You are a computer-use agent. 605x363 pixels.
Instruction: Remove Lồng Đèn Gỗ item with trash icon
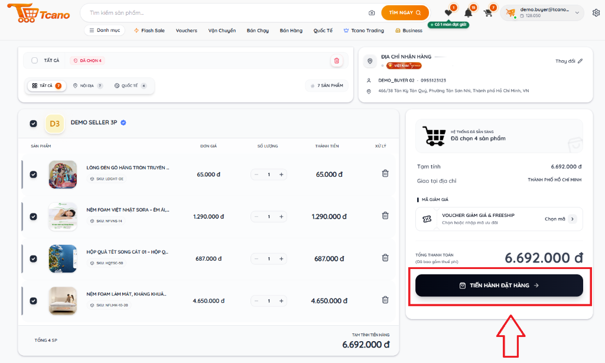point(385,173)
